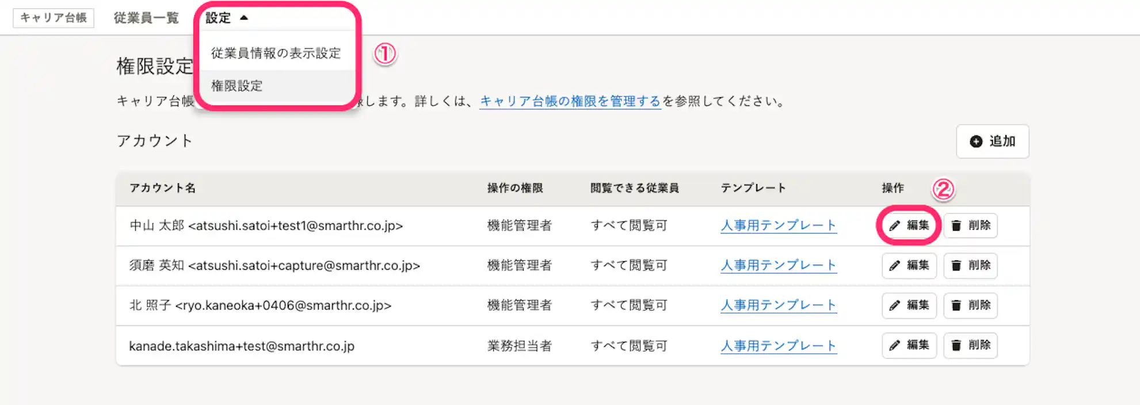Click 機能管理者 in 北 照子 row
This screenshot has width=1140, height=405.
(520, 305)
